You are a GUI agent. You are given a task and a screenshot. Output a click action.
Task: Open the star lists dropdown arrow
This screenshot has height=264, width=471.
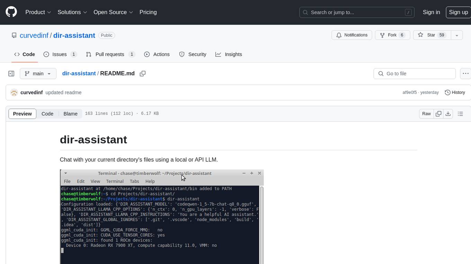click(x=457, y=35)
